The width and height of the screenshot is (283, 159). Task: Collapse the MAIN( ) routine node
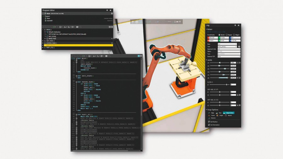click(43, 30)
